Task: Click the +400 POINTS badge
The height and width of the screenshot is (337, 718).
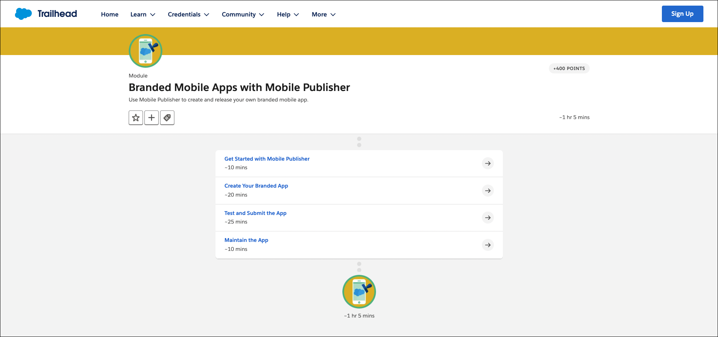Action: pos(569,69)
